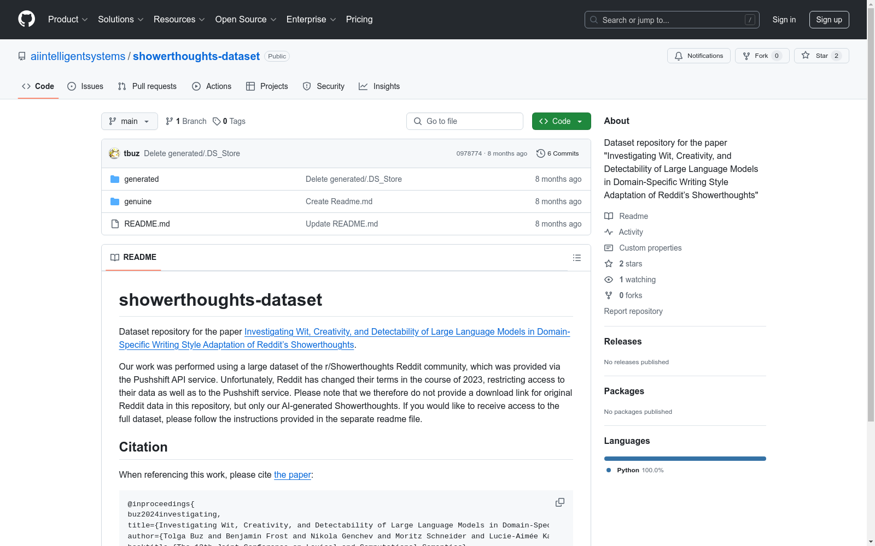Open the showerthoughts-dataset repository link
This screenshot has height=546, width=875.
(x=196, y=56)
